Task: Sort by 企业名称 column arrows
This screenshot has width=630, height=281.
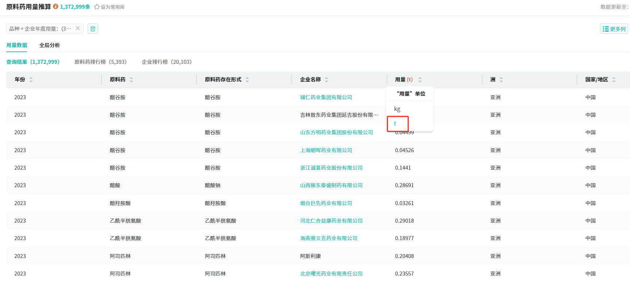Action: [x=326, y=80]
